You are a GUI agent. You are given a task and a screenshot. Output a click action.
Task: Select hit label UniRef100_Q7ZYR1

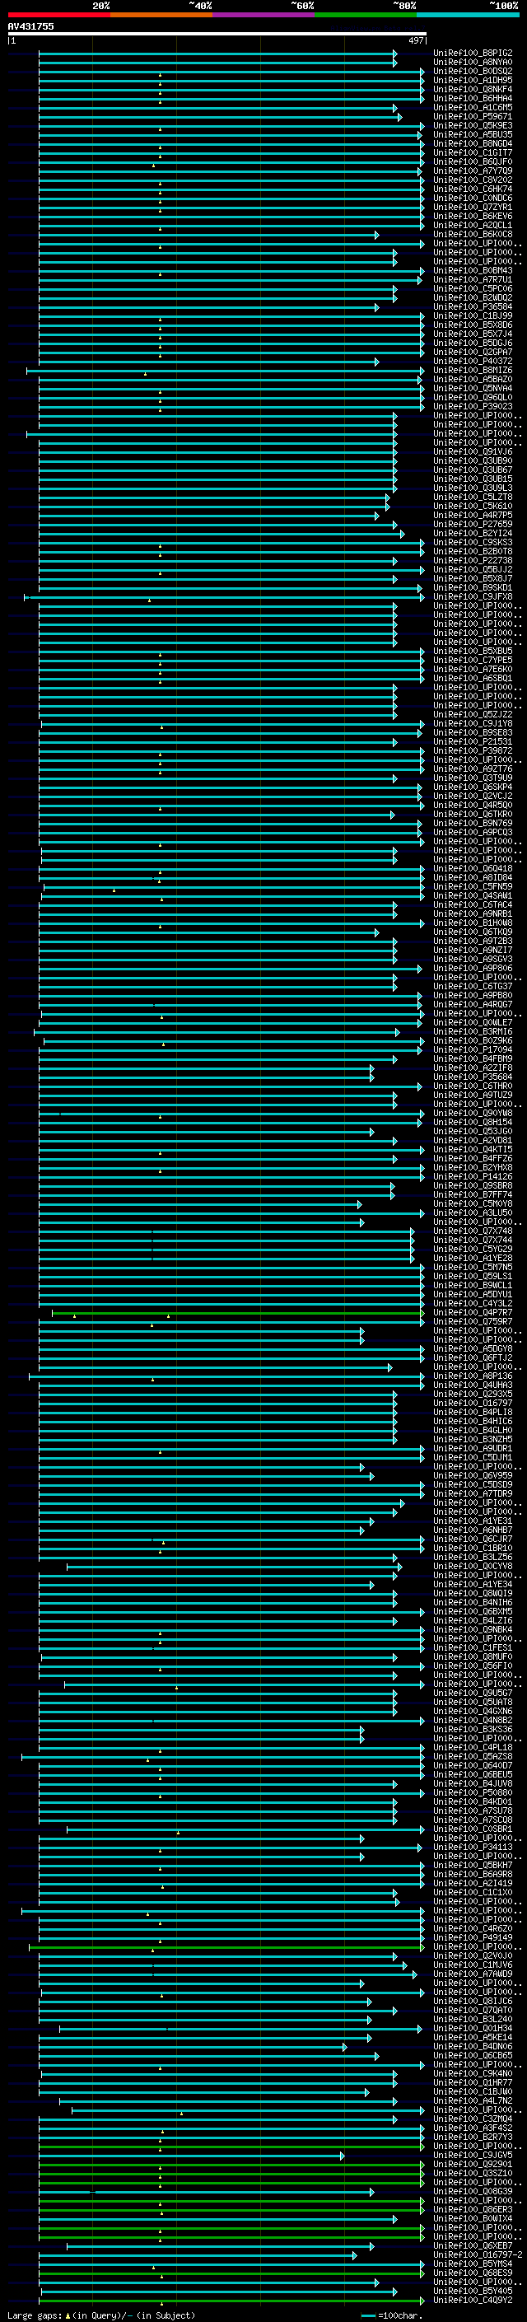(473, 208)
